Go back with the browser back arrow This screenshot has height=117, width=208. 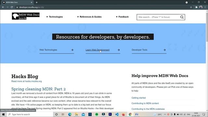coord(3,7)
